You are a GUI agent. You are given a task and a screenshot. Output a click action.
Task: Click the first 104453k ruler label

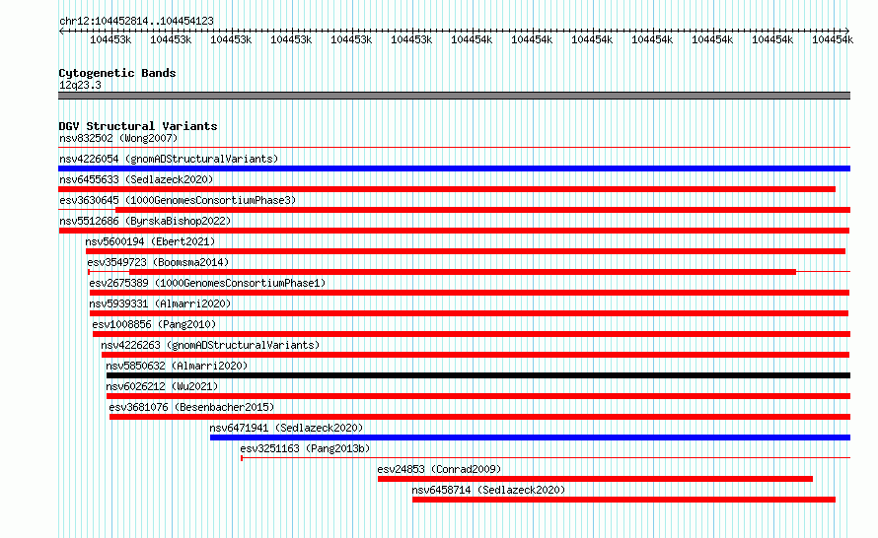coord(110,39)
